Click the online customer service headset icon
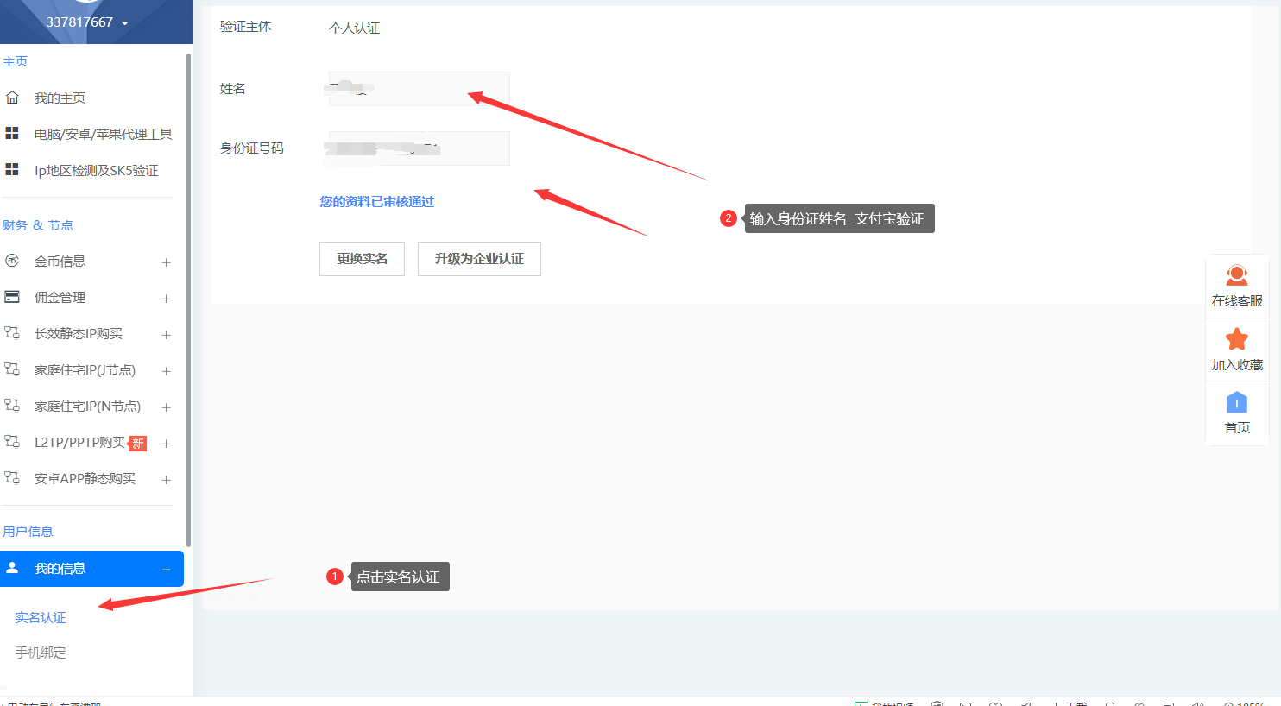The width and height of the screenshot is (1281, 706). 1236,275
